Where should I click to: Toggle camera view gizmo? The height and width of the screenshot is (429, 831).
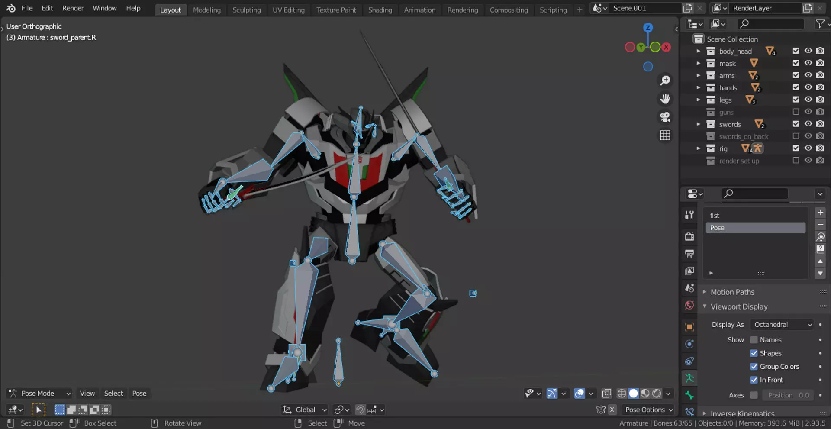(x=665, y=117)
